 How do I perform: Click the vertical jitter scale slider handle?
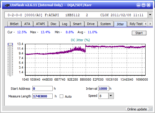coord(10,44)
